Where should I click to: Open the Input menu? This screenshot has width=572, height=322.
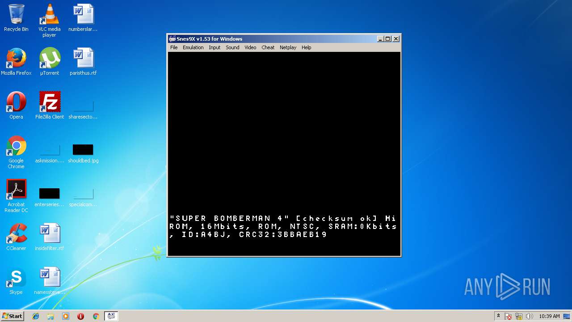(x=214, y=47)
